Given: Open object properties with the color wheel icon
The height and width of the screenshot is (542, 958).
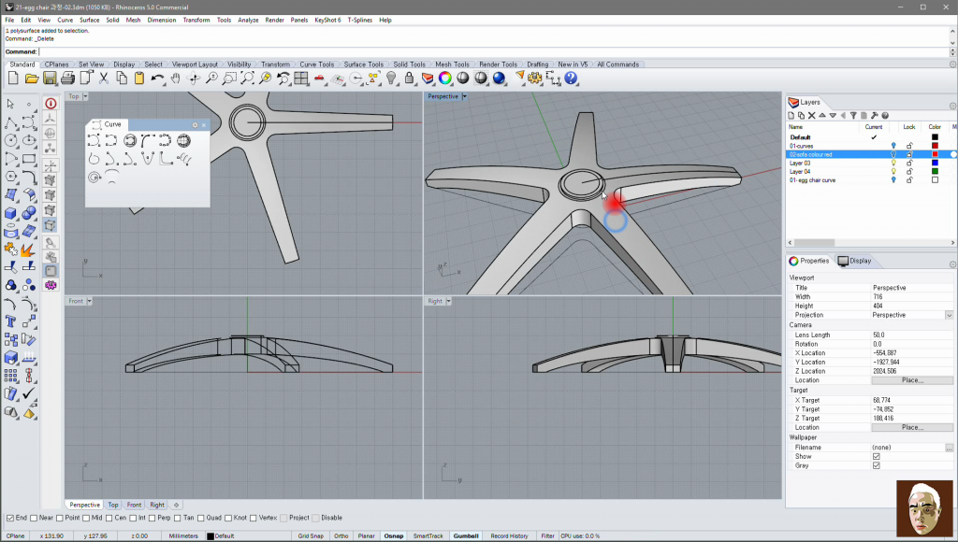Looking at the screenshot, I should (445, 78).
